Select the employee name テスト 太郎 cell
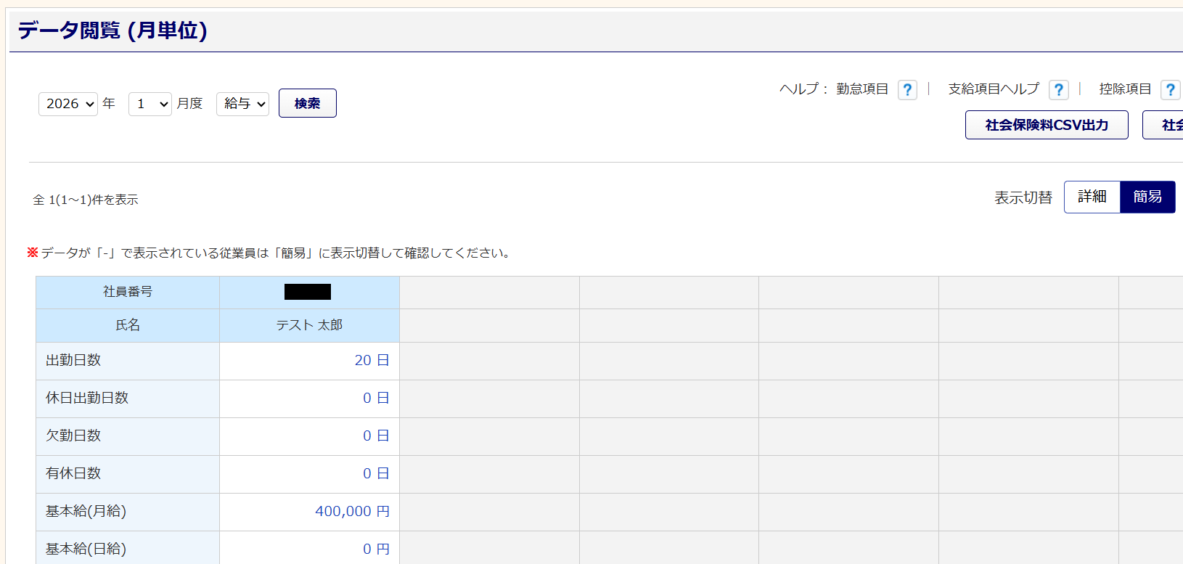Screen dimensions: 1183x564 [309, 325]
